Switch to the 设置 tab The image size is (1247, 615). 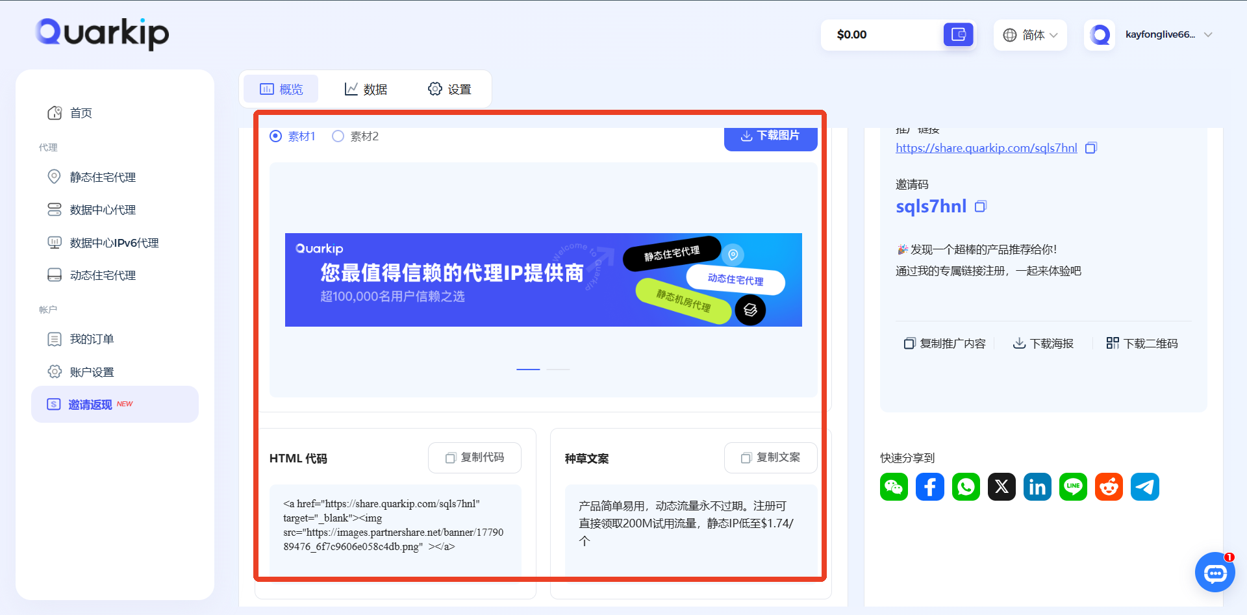pyautogui.click(x=449, y=89)
